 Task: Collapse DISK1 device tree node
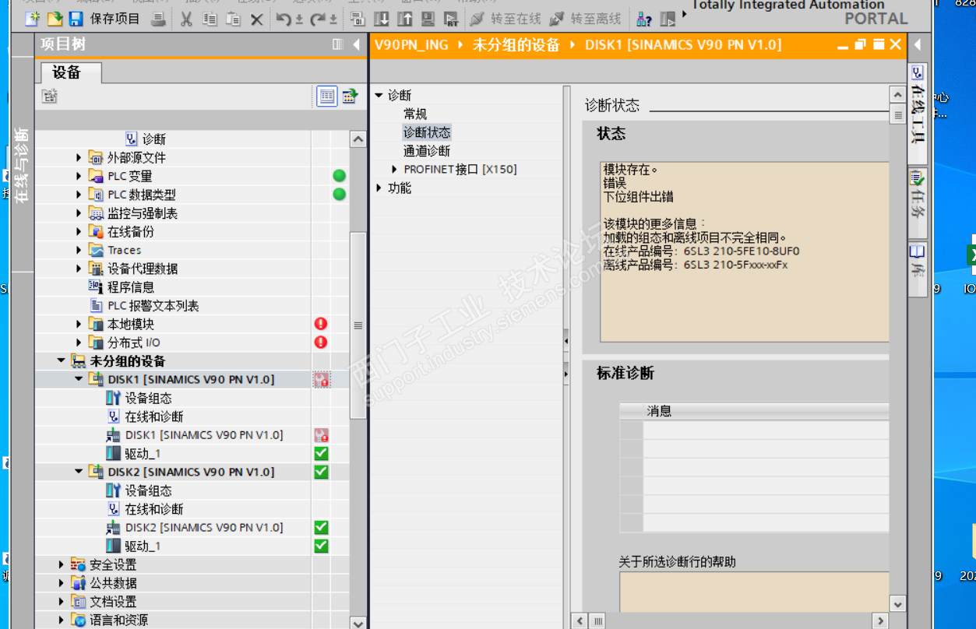(x=79, y=379)
